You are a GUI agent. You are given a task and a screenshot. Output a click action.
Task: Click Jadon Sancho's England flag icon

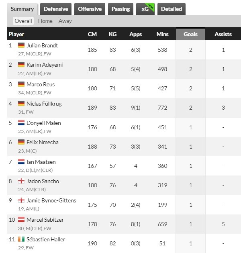click(x=21, y=181)
